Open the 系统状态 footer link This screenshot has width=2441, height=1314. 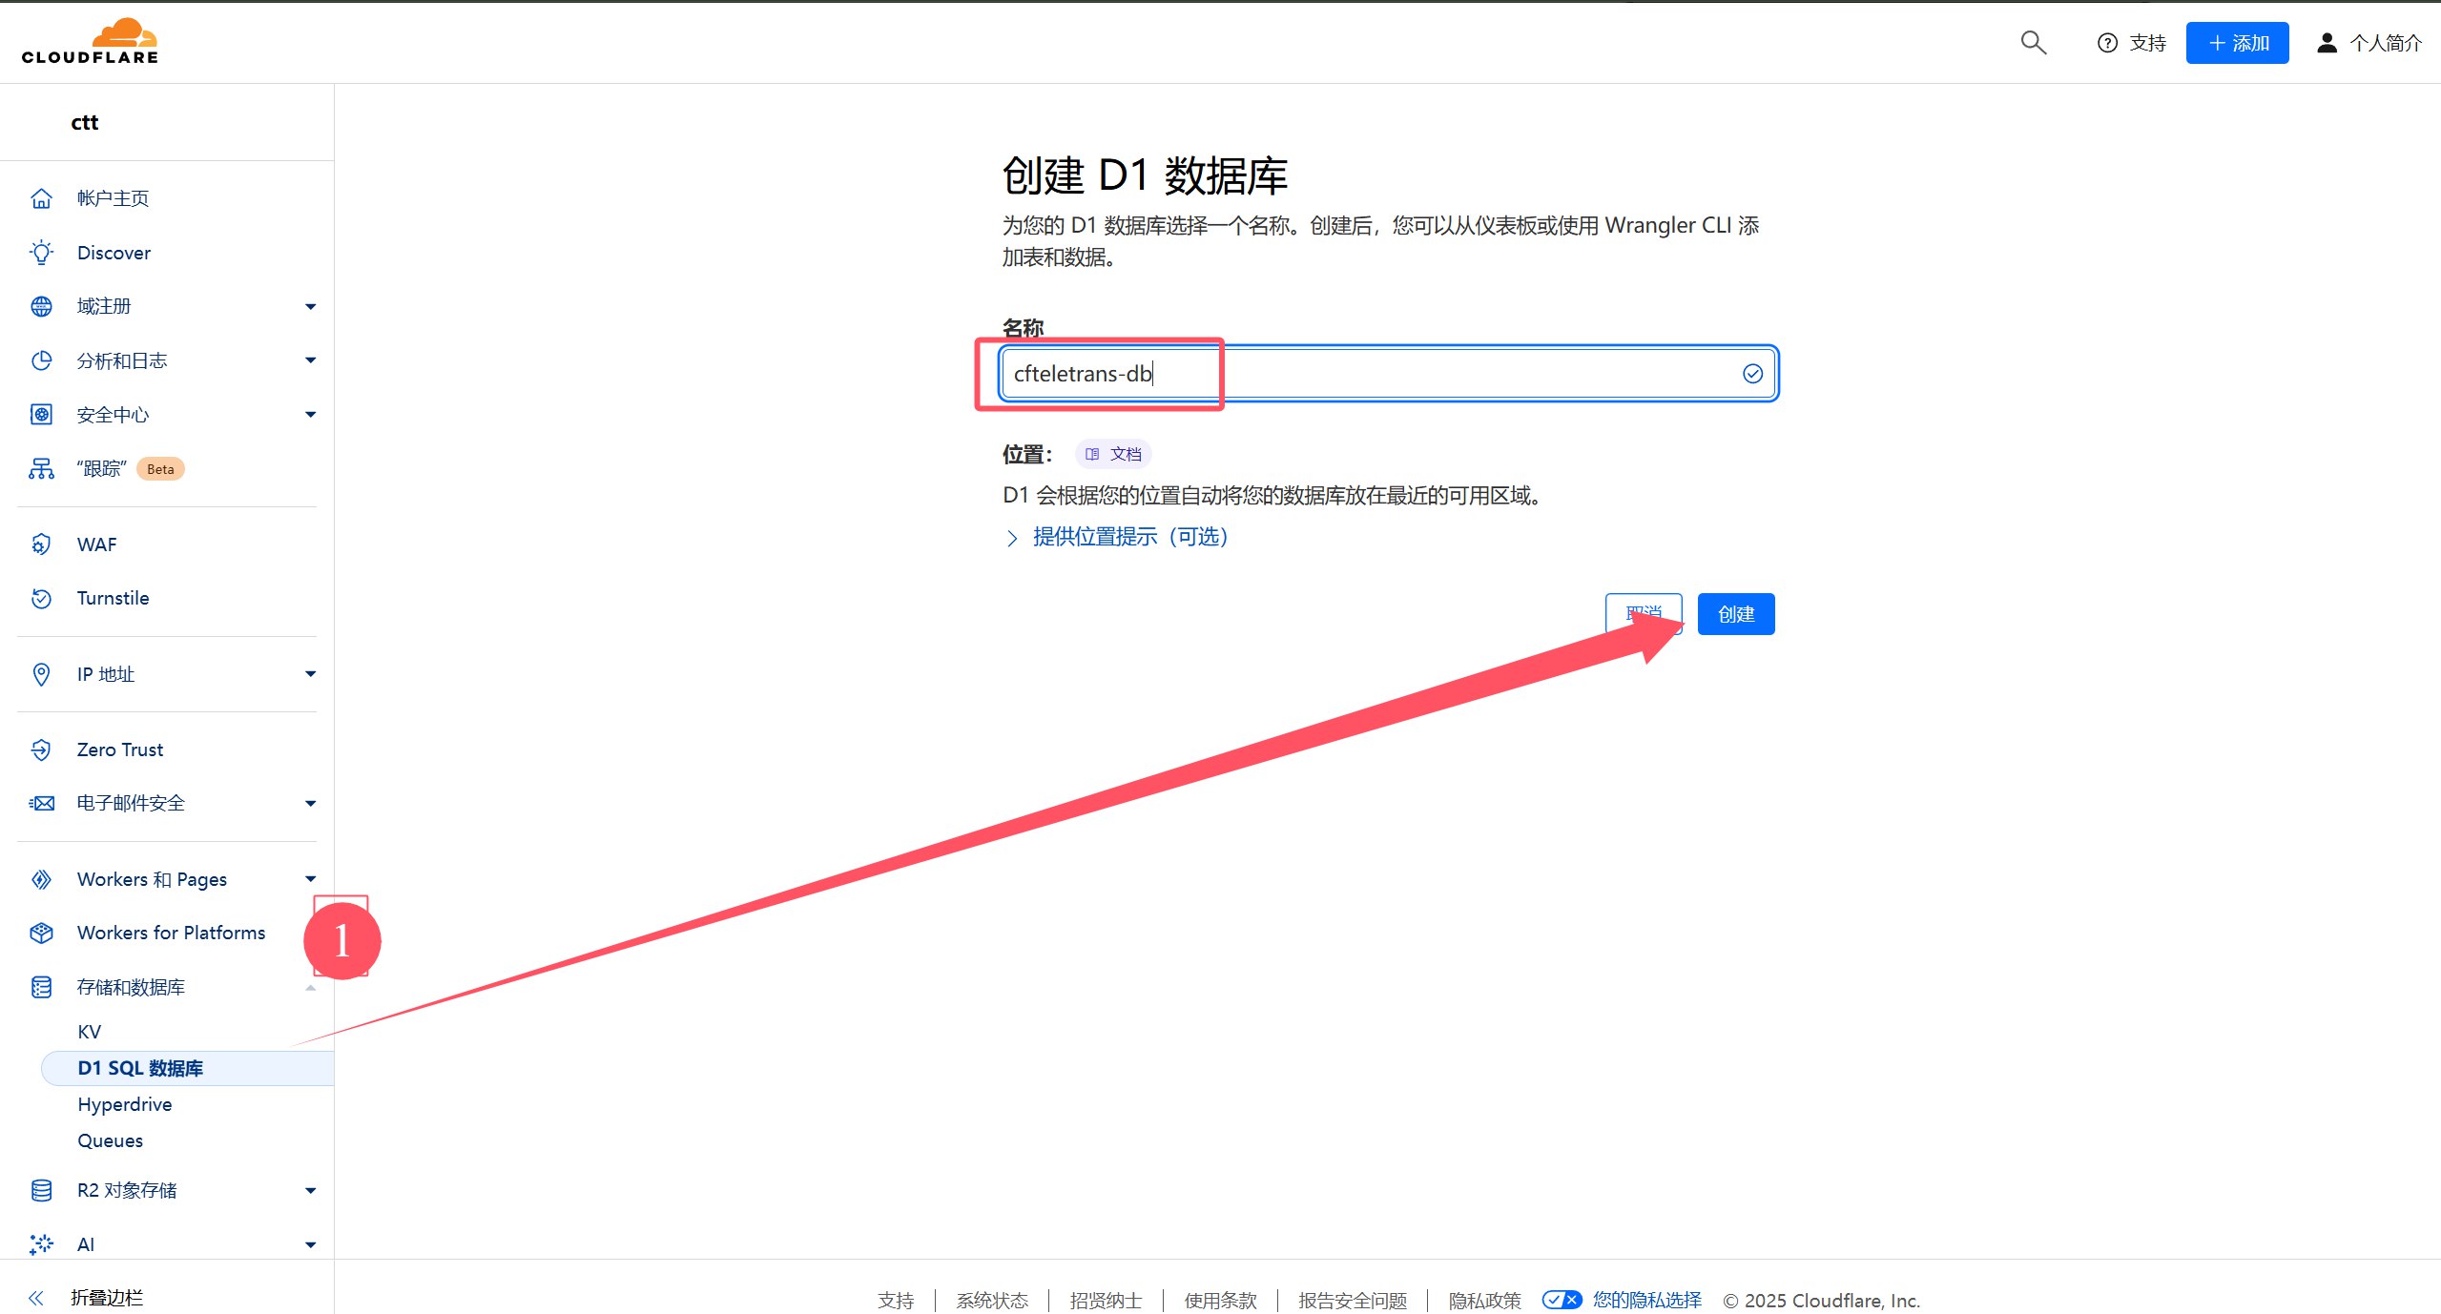point(992,1301)
